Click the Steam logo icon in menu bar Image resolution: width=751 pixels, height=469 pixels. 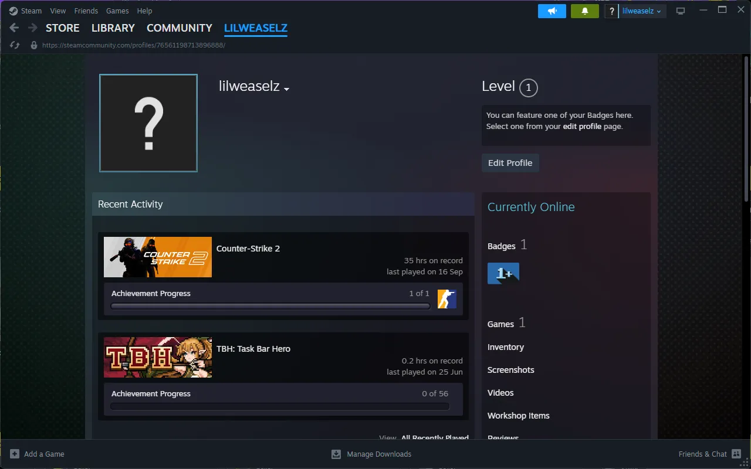pyautogui.click(x=13, y=11)
